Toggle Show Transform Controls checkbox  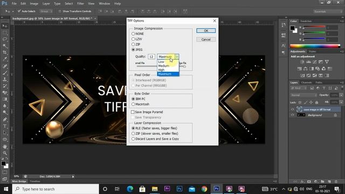(x=60, y=11)
